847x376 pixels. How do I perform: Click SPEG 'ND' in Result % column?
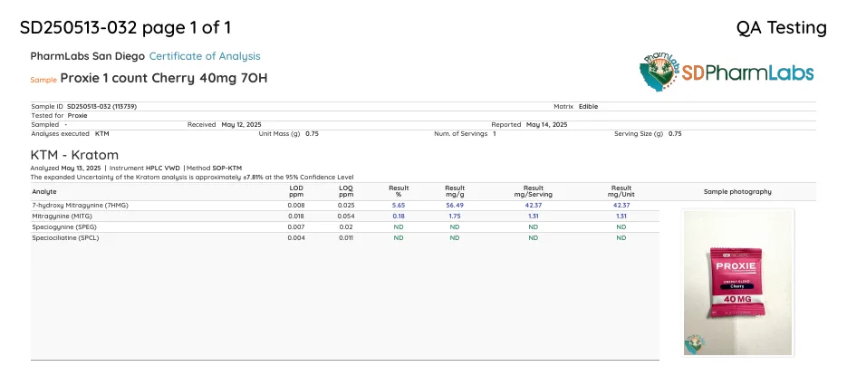click(399, 227)
